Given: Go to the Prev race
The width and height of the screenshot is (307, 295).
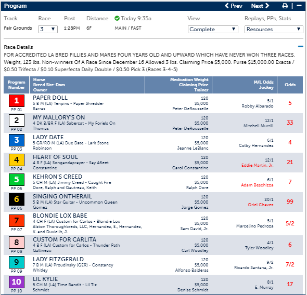Looking at the screenshot, I should 234,6.
